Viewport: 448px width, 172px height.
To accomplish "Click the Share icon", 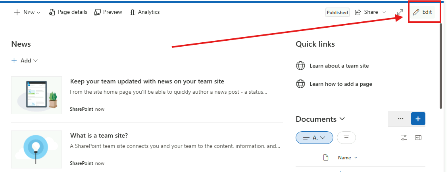I will [x=358, y=12].
